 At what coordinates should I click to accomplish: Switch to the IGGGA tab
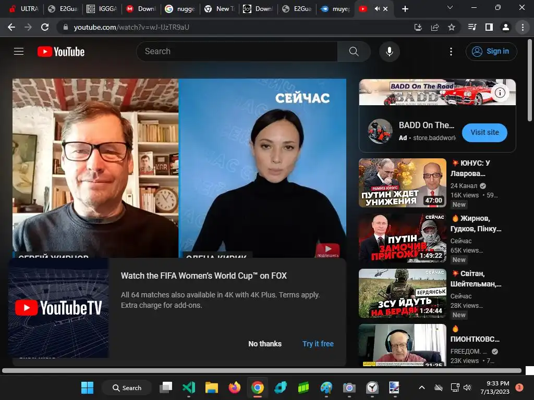pos(102,9)
